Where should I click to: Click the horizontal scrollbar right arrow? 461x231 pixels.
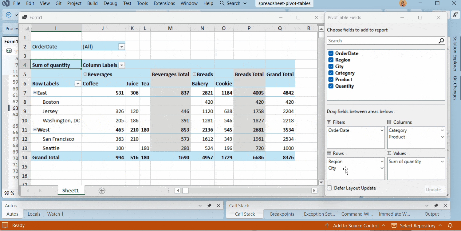(x=314, y=191)
